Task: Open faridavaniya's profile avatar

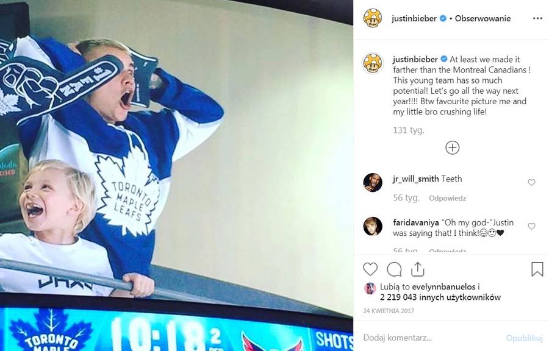Action: point(373,226)
